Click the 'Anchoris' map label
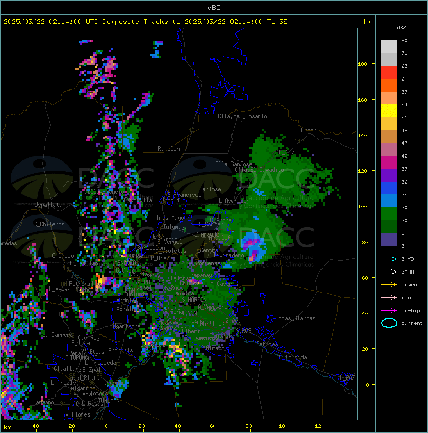This screenshot has height=433, width=428. click(x=120, y=350)
